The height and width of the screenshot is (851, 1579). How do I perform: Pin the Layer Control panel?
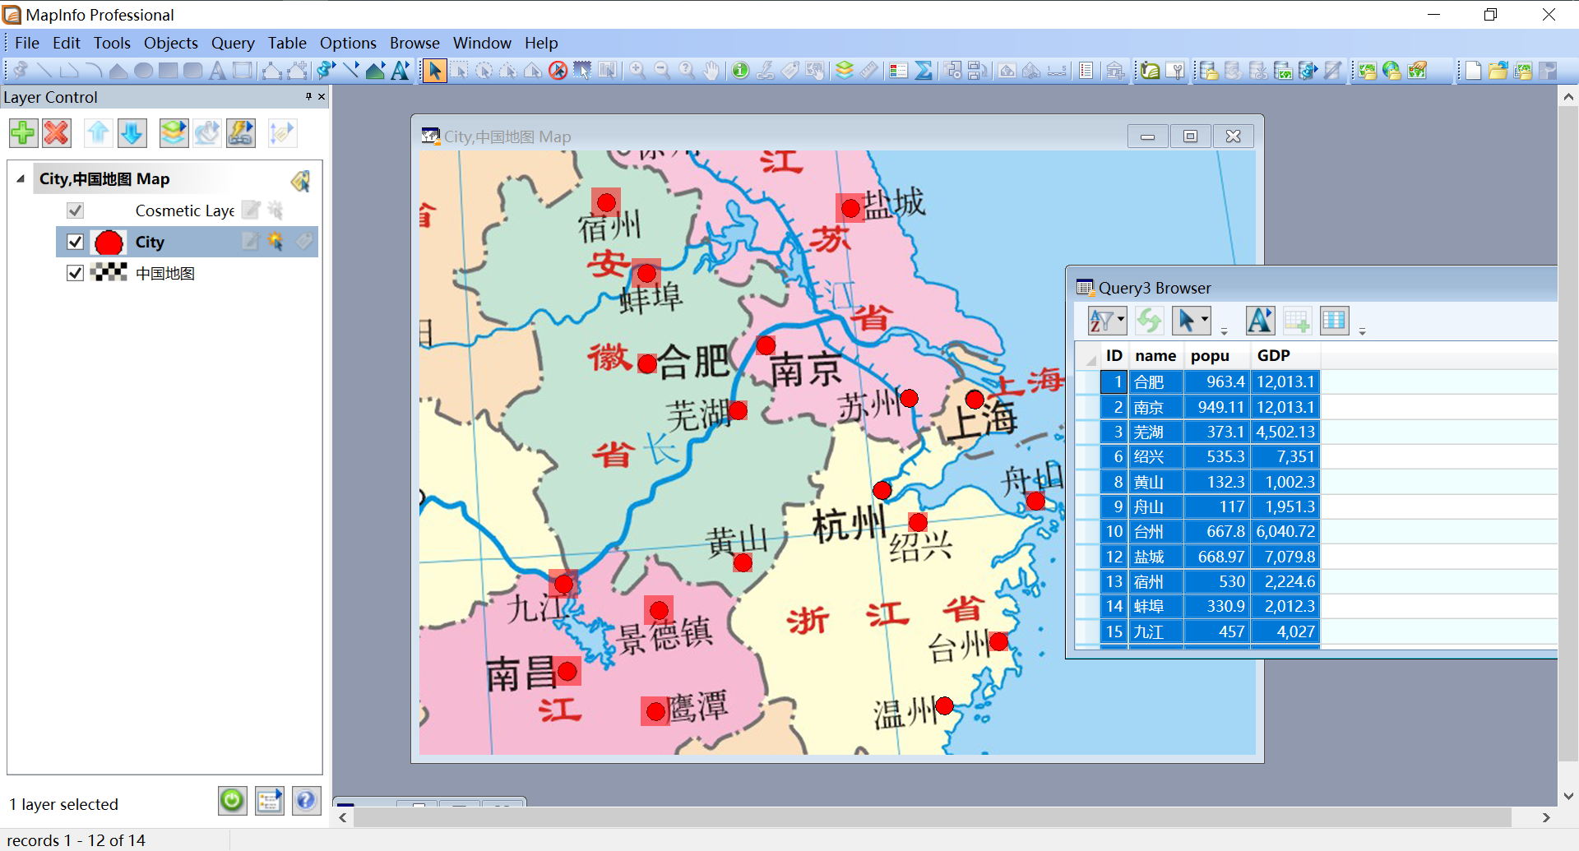(308, 97)
